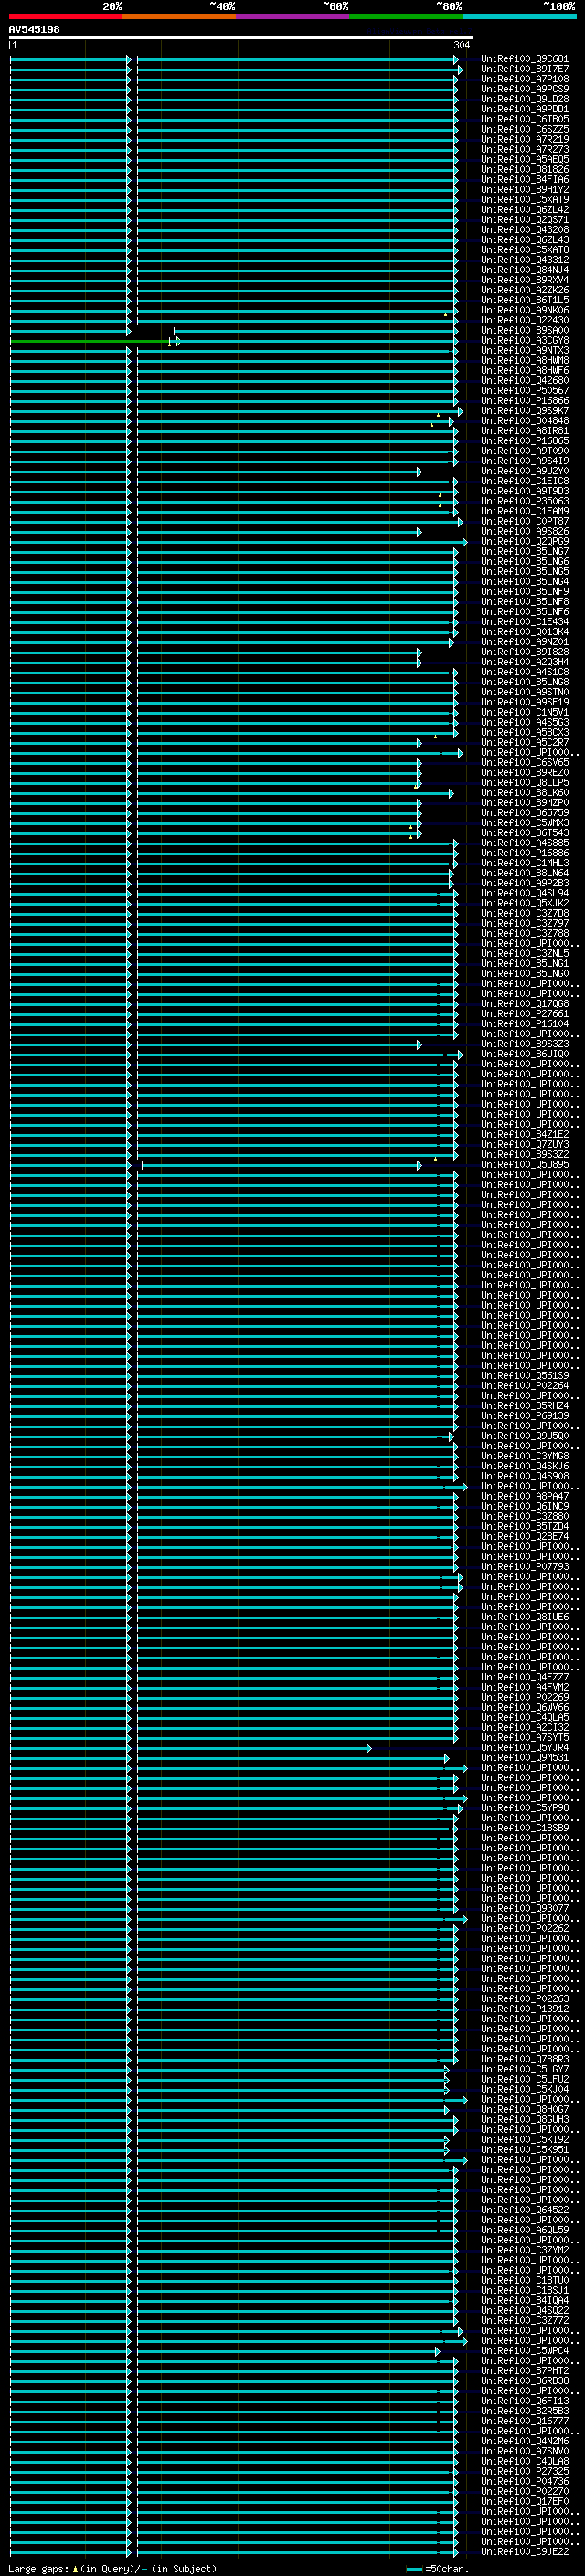This screenshot has height=2576, width=585.
Task: Open hit UniRef100_Q8LLP5
Action: point(525,782)
